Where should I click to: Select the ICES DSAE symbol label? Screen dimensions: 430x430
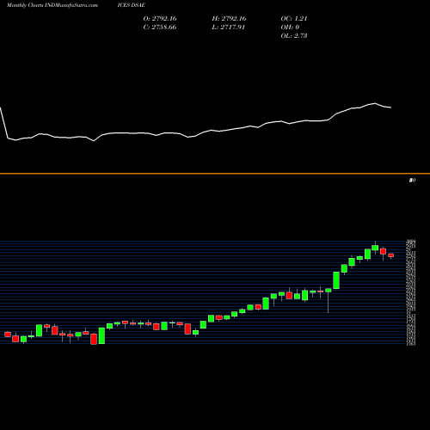131,5
